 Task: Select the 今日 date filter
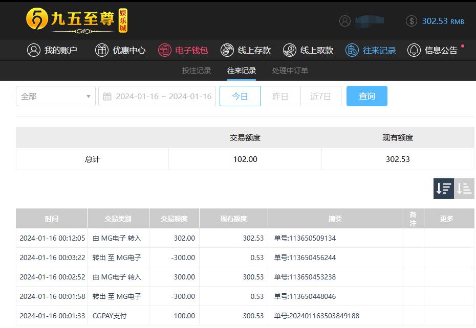[240, 96]
